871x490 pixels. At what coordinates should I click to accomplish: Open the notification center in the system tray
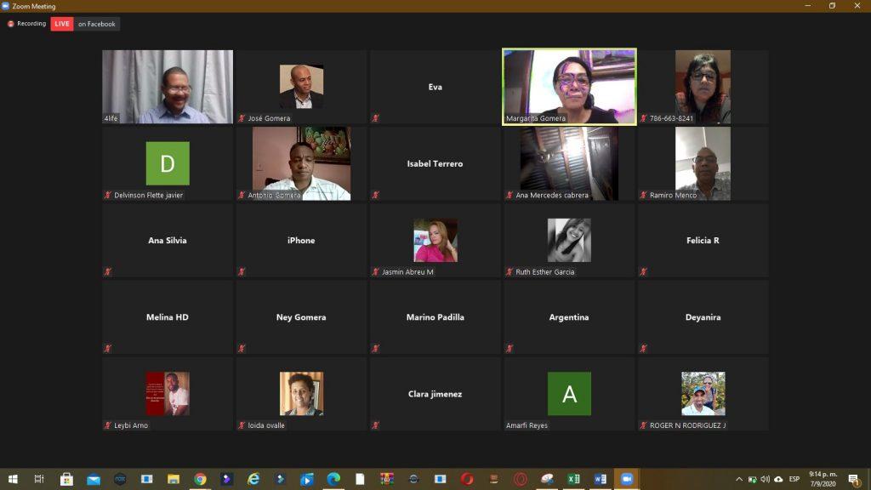point(853,479)
